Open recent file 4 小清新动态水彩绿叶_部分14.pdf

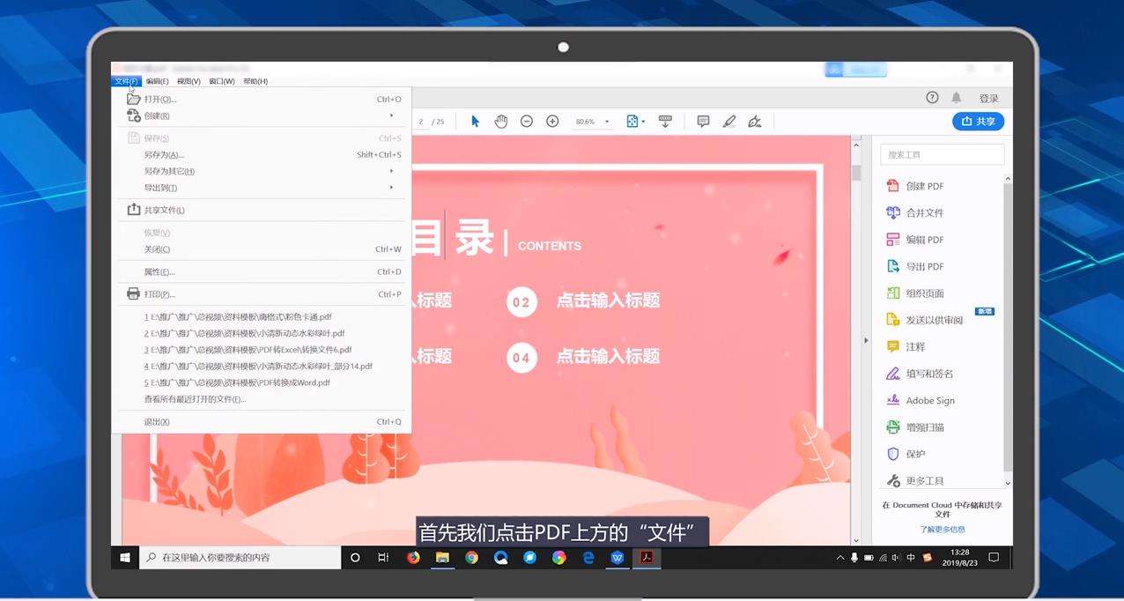click(x=262, y=366)
